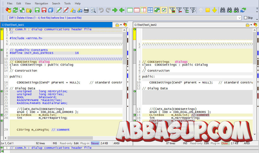Show only the first file with green pane icon
This screenshot has height=153, width=259.
click(x=130, y=10)
